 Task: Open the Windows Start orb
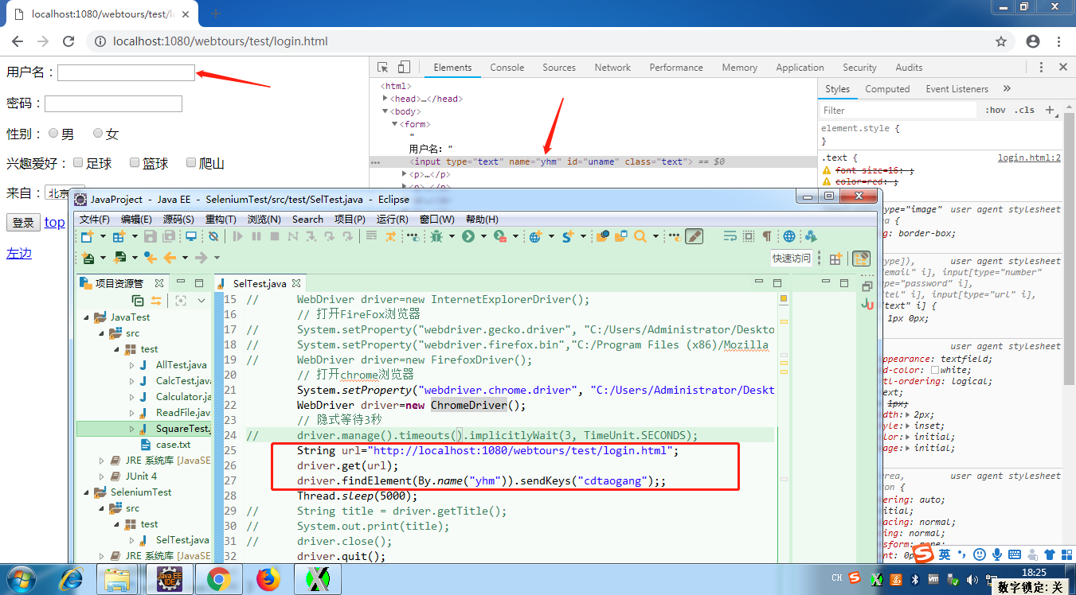tap(19, 580)
